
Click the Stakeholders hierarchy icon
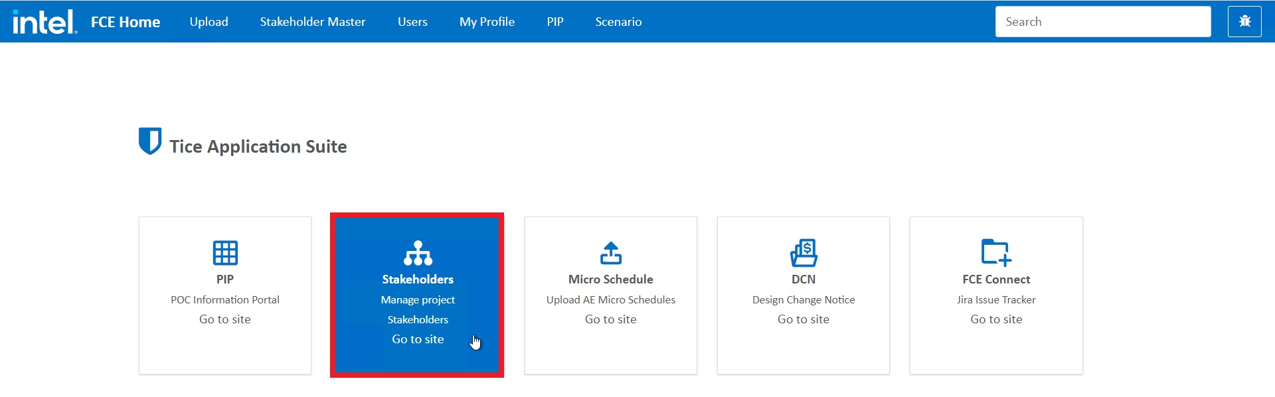[x=418, y=253]
